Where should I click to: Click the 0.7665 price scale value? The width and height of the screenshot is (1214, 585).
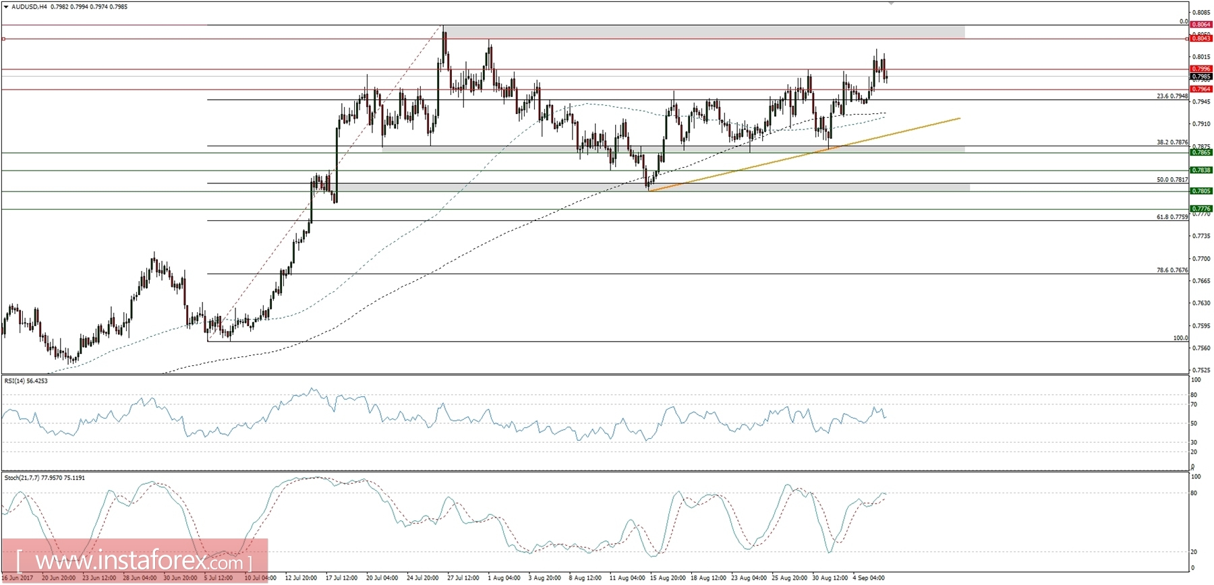[x=1202, y=281]
